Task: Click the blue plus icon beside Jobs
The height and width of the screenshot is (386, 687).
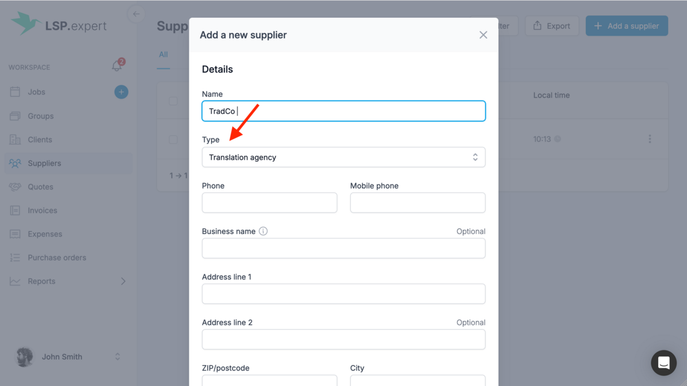Action: tap(121, 92)
